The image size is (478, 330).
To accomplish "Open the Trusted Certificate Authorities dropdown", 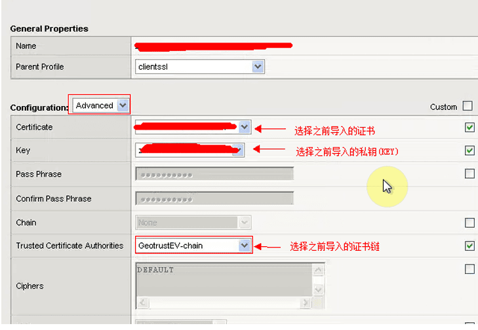I will tap(245, 246).
